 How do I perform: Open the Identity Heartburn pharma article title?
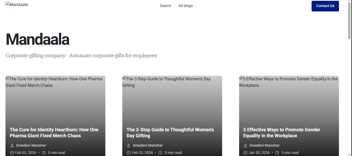(x=54, y=133)
